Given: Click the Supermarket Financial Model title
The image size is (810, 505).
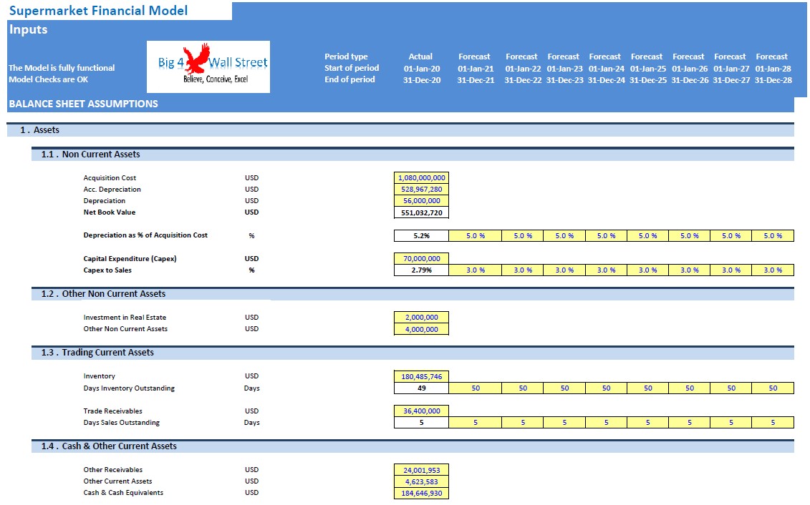Looking at the screenshot, I should tap(98, 10).
